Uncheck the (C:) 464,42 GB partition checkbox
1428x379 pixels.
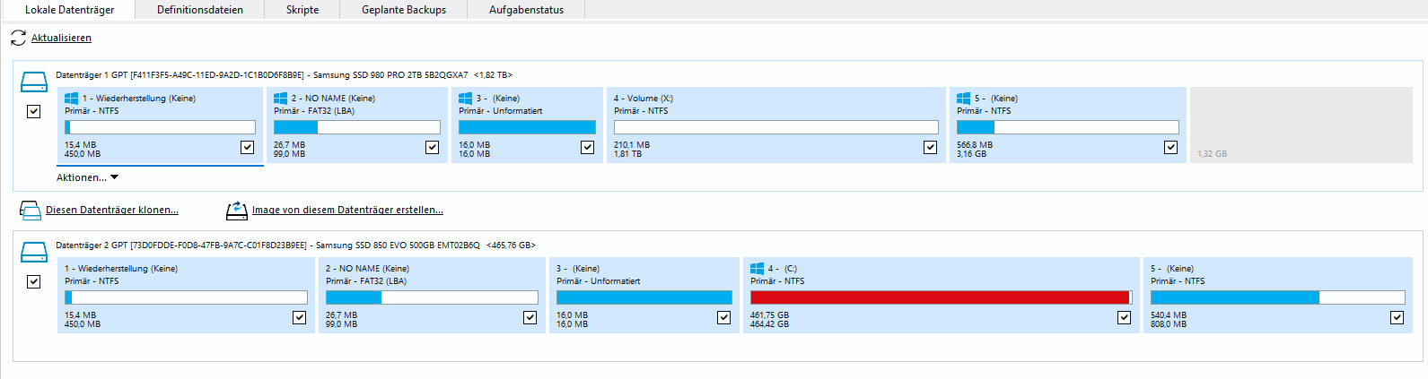[x=1125, y=318]
